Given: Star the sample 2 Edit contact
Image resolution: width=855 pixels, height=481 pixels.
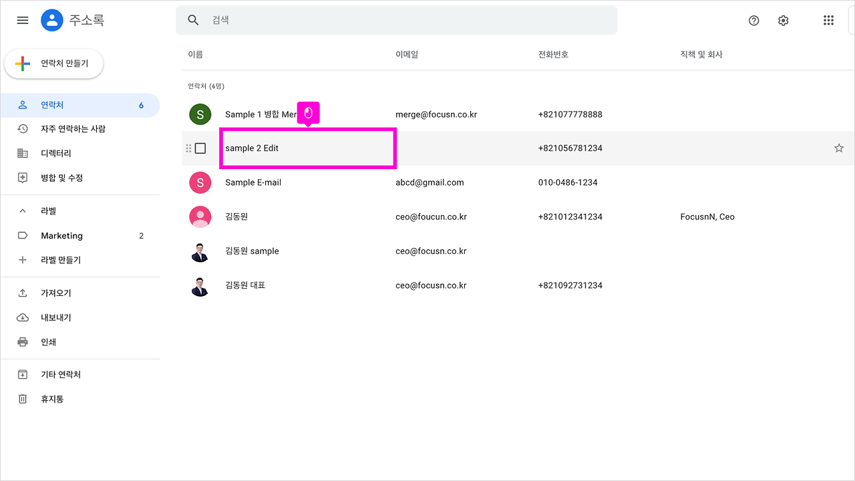Looking at the screenshot, I should [838, 148].
